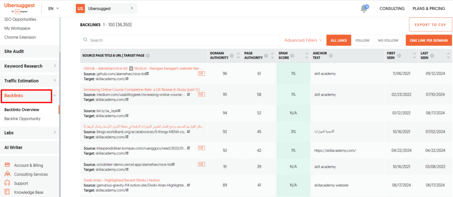Open external link icon for bit.ly source
The image size is (453, 197).
point(119,111)
